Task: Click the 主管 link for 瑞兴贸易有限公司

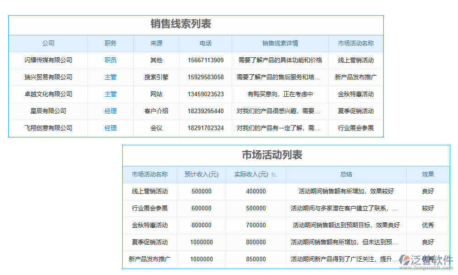Action: click(x=110, y=77)
